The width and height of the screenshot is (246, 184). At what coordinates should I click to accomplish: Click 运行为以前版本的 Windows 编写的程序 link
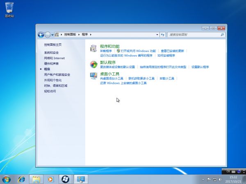click(x=126, y=56)
